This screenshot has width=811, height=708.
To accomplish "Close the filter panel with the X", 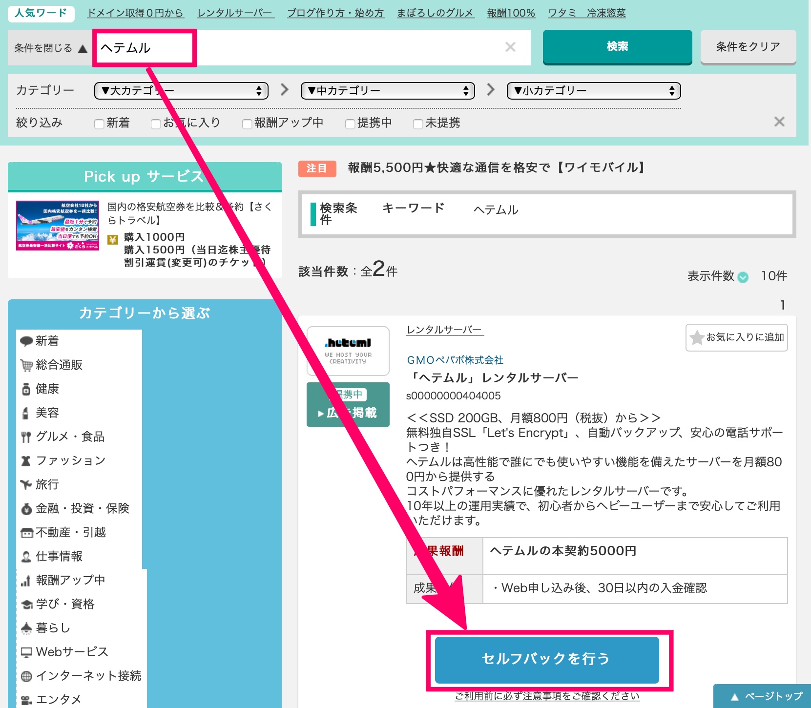I will pyautogui.click(x=779, y=122).
